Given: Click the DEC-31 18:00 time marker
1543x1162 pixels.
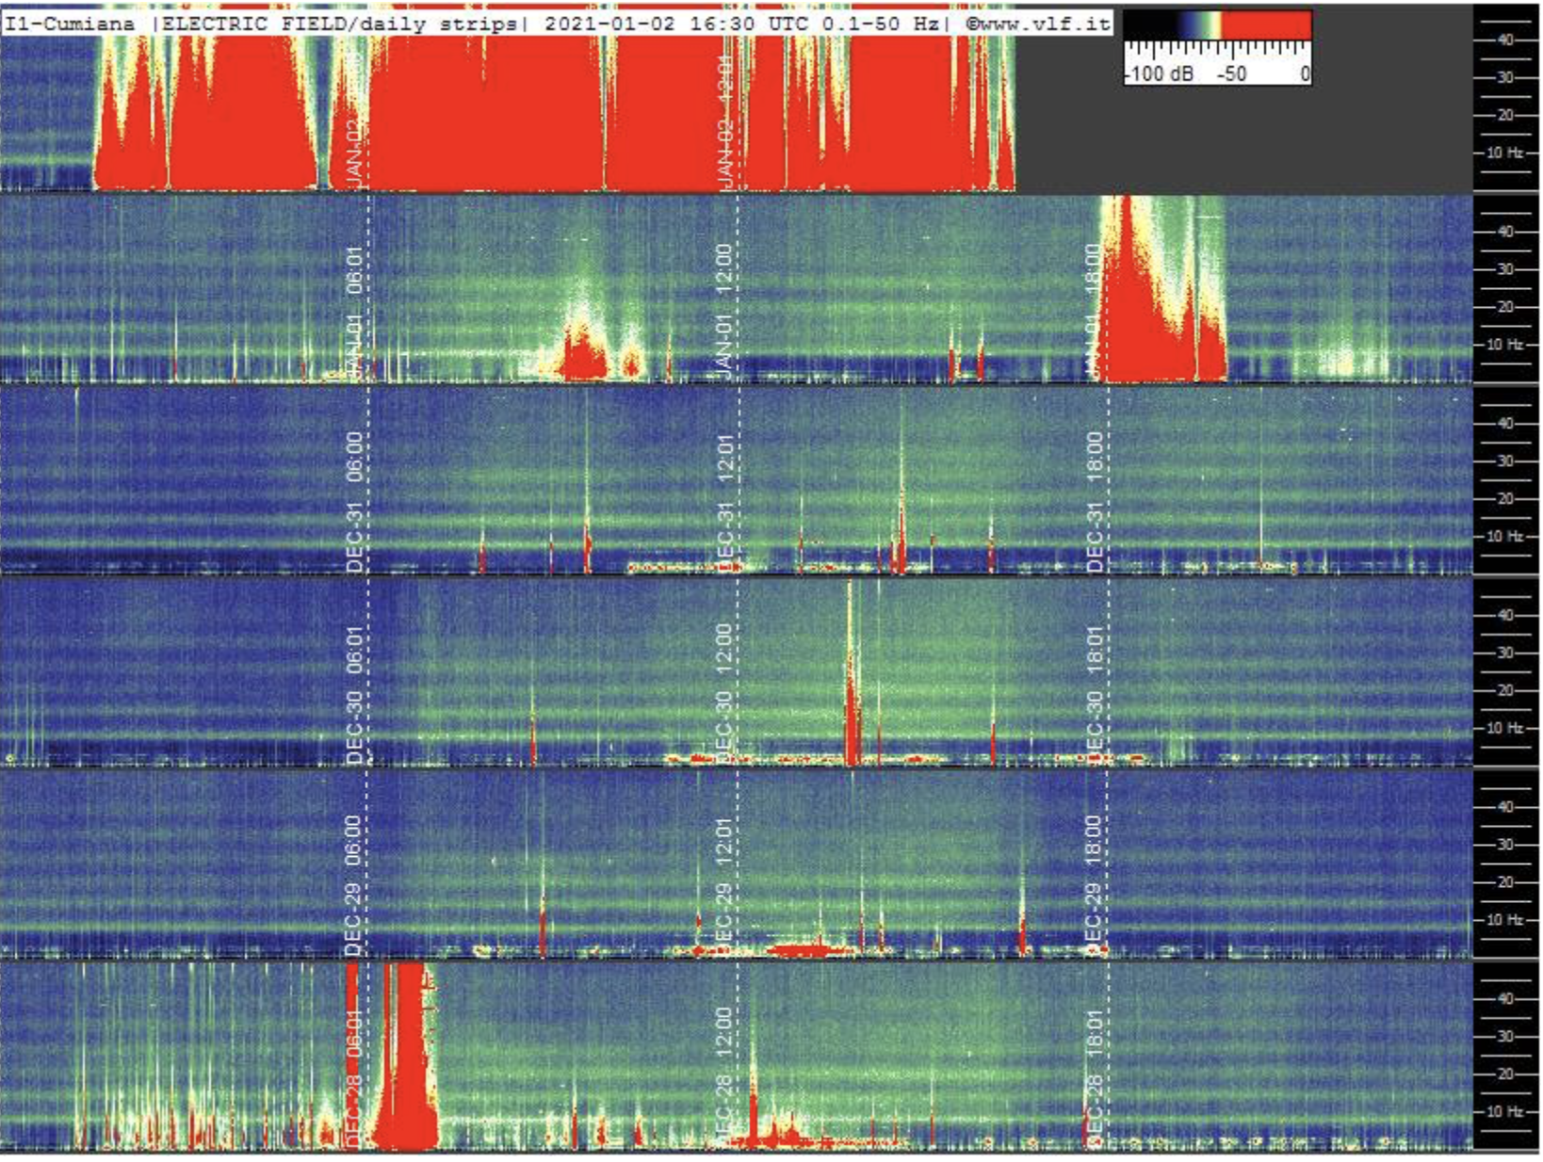Looking at the screenshot, I should (x=1095, y=502).
